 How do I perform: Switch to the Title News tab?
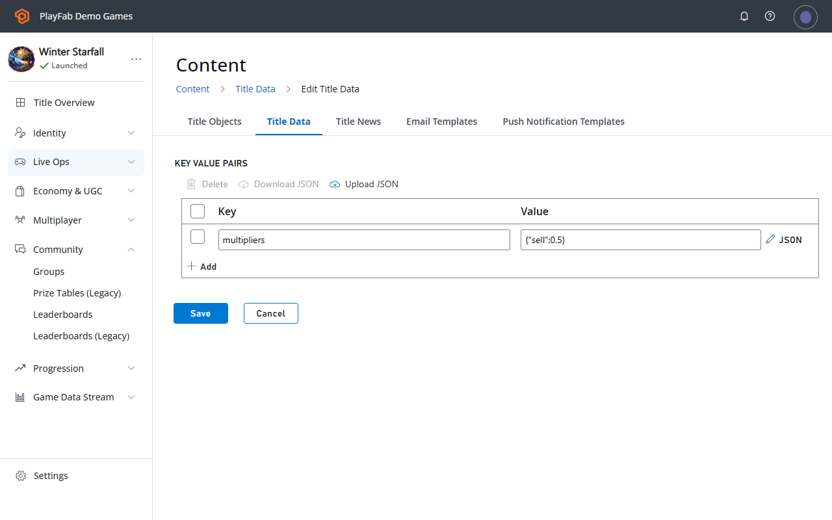pyautogui.click(x=358, y=122)
